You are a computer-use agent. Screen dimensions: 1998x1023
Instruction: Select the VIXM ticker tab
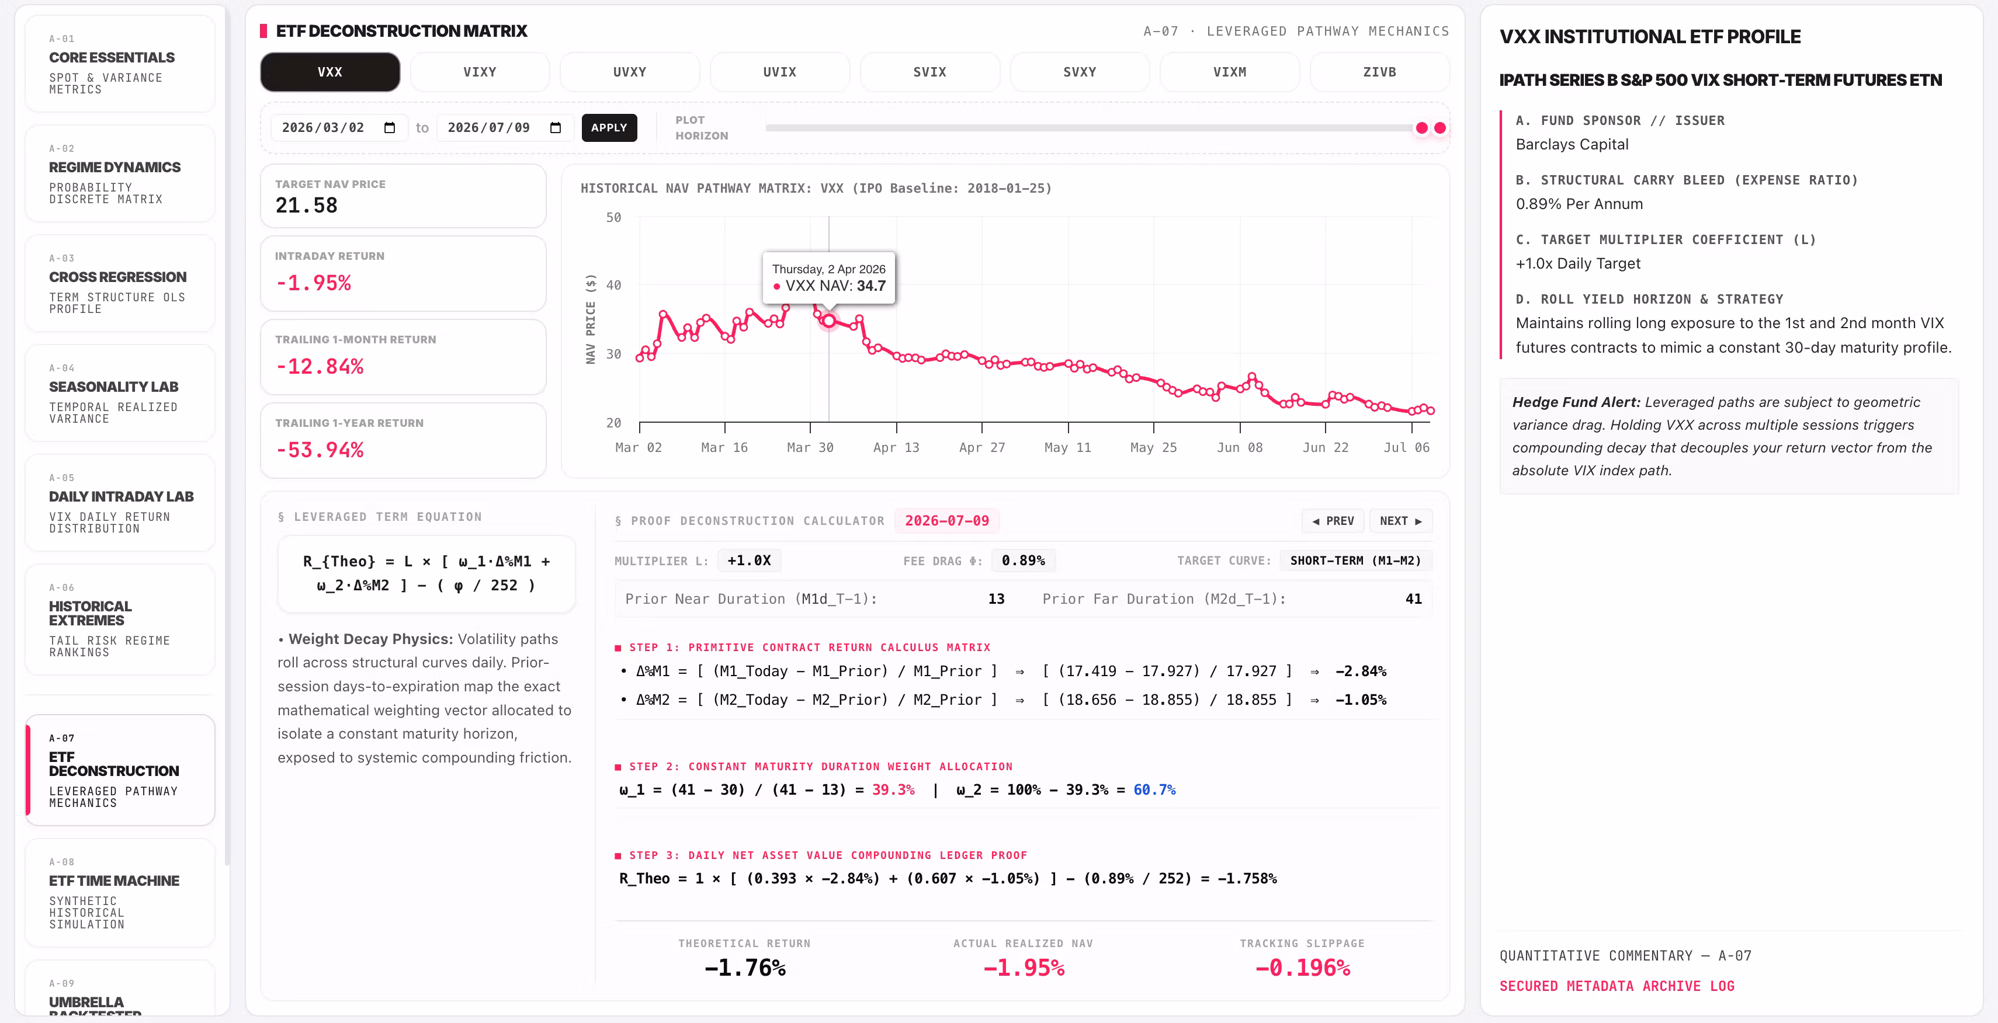tap(1229, 72)
